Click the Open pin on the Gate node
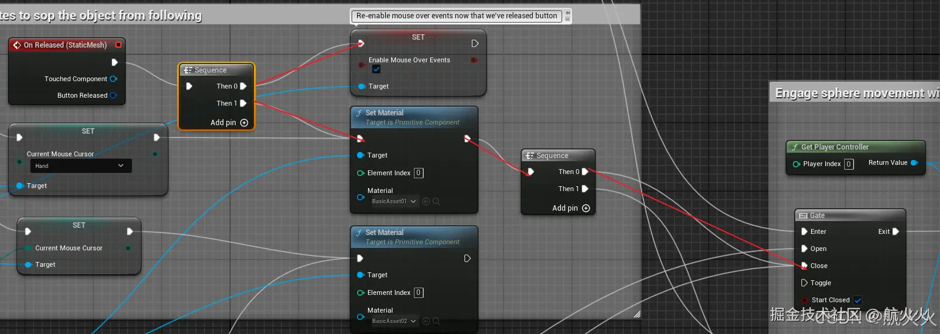The width and height of the screenshot is (940, 334). pyautogui.click(x=804, y=249)
